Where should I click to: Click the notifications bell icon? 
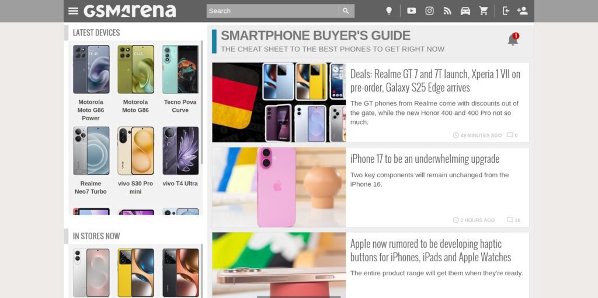click(513, 39)
